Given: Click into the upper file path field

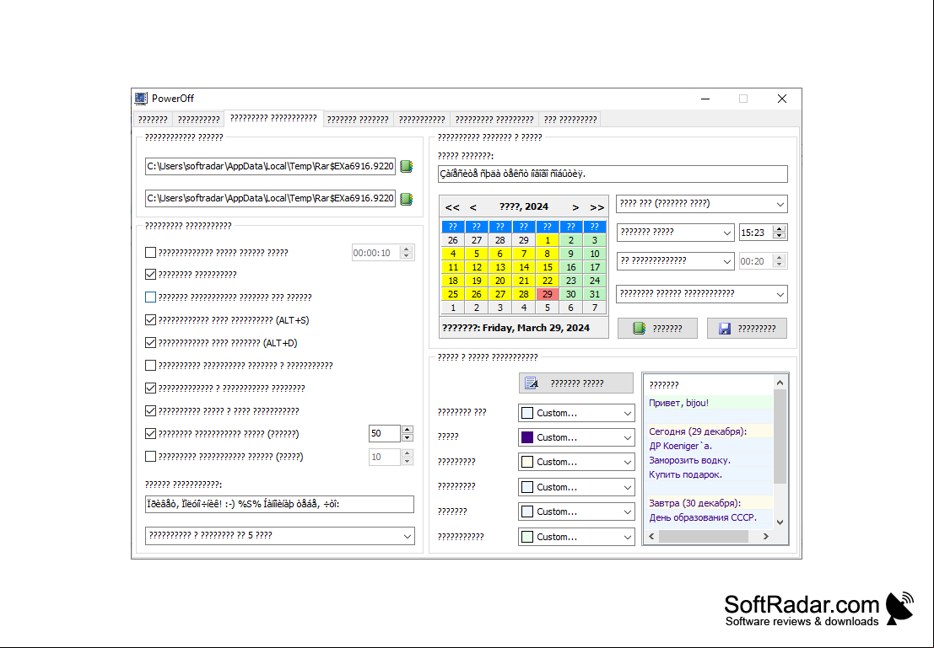Looking at the screenshot, I should [271, 167].
